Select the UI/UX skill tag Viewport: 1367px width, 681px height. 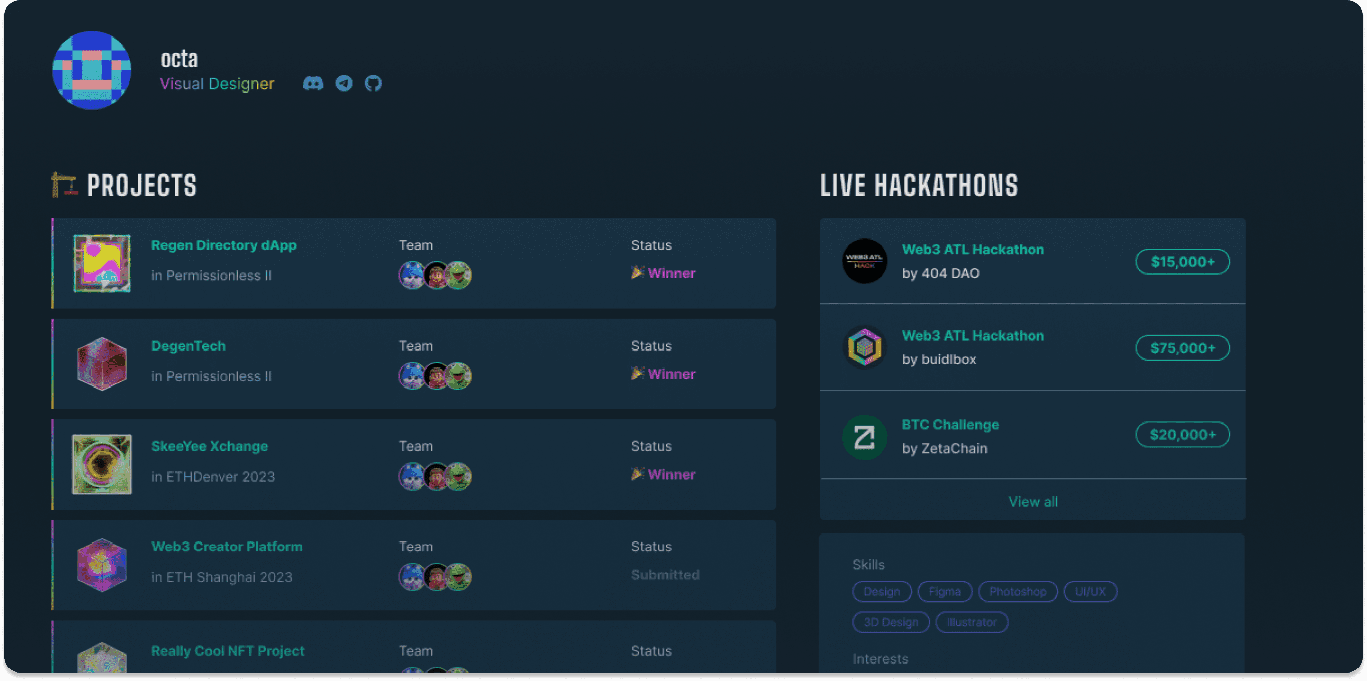(x=1090, y=591)
